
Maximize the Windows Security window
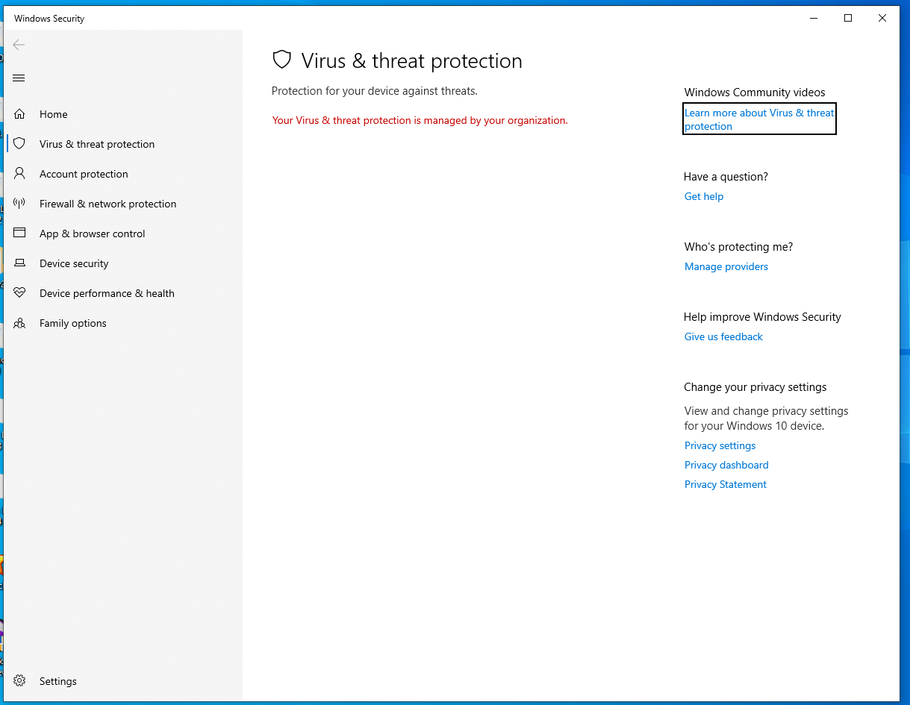(x=848, y=18)
